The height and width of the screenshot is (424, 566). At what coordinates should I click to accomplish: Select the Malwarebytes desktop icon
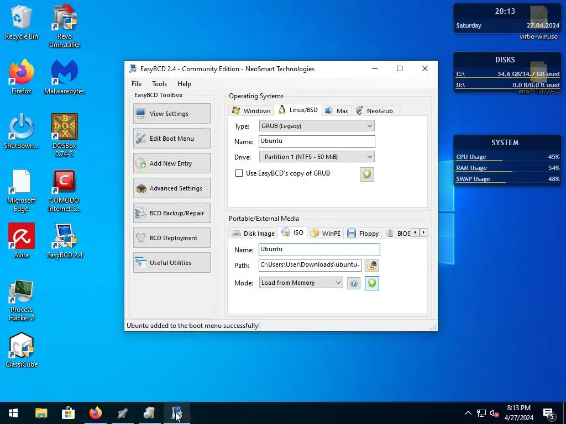65,76
